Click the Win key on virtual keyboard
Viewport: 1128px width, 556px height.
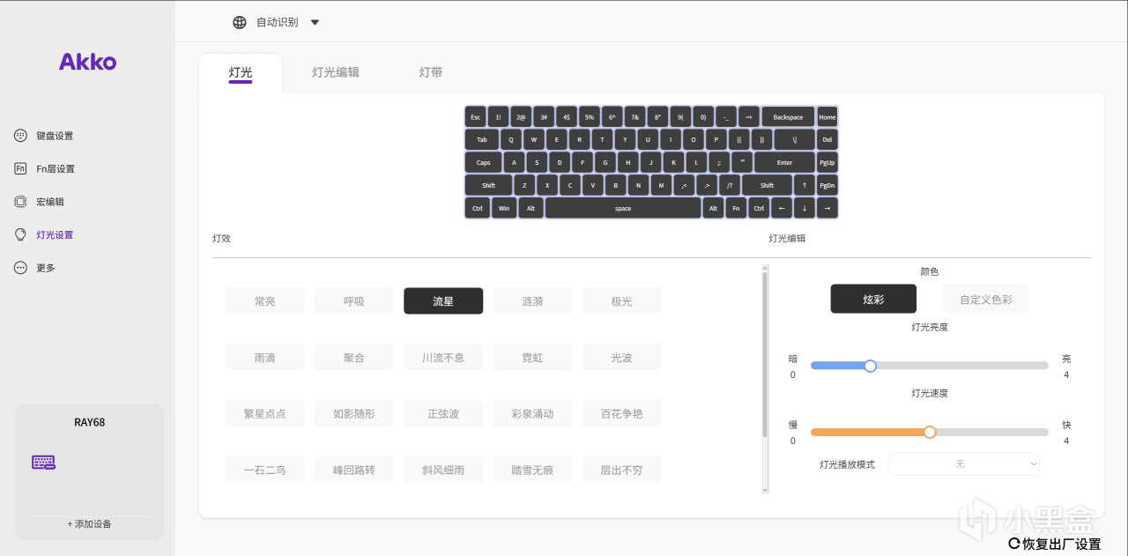[504, 208]
